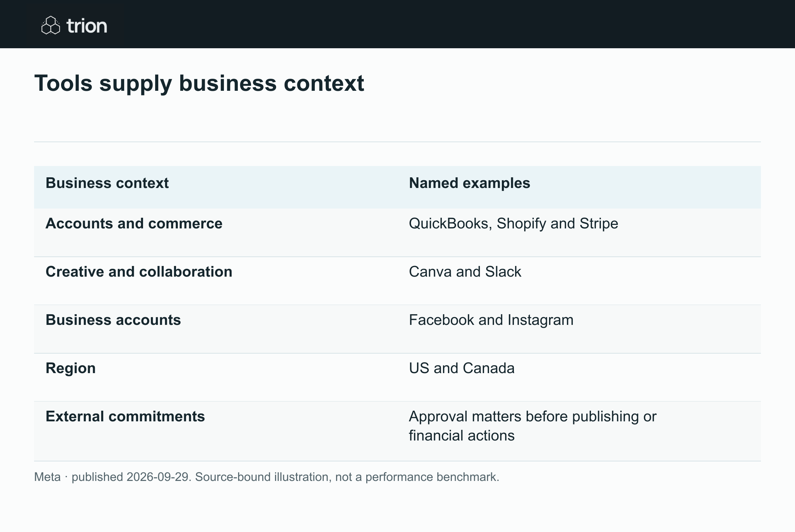Select the title 'Tools supply business context'
Screen dimensions: 795x532
click(199, 83)
